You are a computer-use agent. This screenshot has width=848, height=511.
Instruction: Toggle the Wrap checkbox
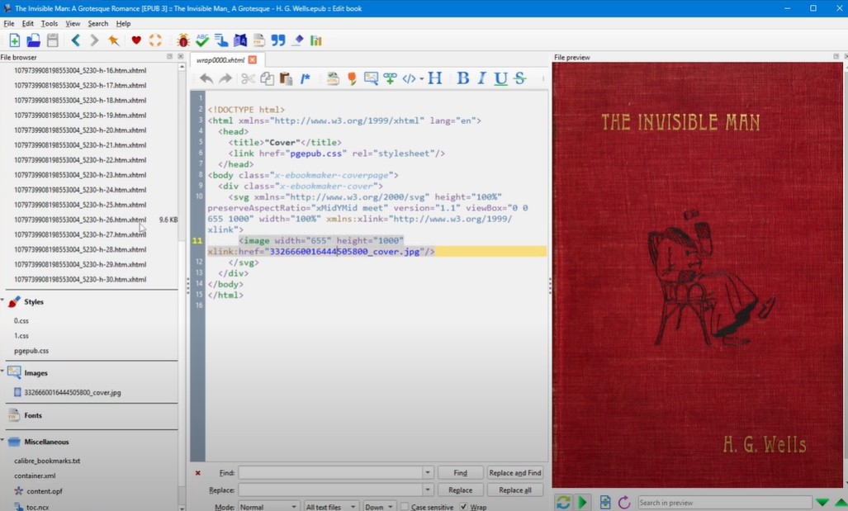[x=463, y=507]
